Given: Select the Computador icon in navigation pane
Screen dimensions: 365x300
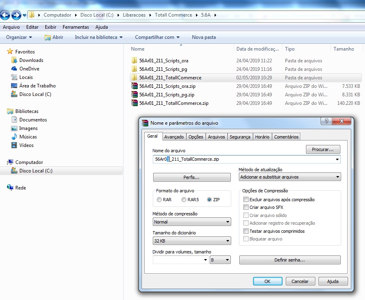Looking at the screenshot, I should click(10, 162).
